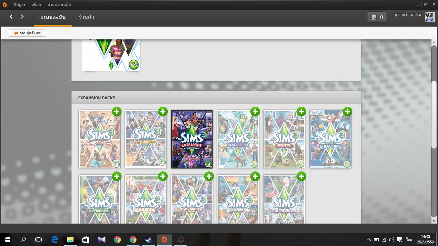Open the Late Night expansion cover
This screenshot has height=246, width=438.
[x=192, y=139]
